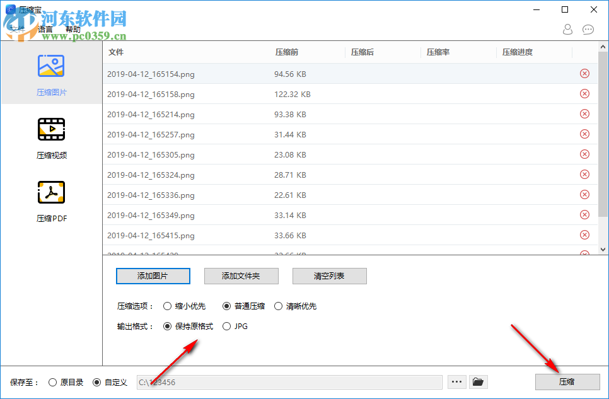Open the feedback chat icon
This screenshot has width=609, height=399.
[588, 30]
